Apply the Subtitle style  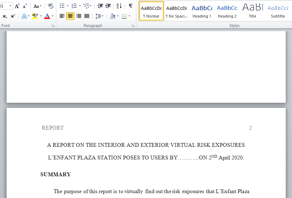pyautogui.click(x=278, y=11)
